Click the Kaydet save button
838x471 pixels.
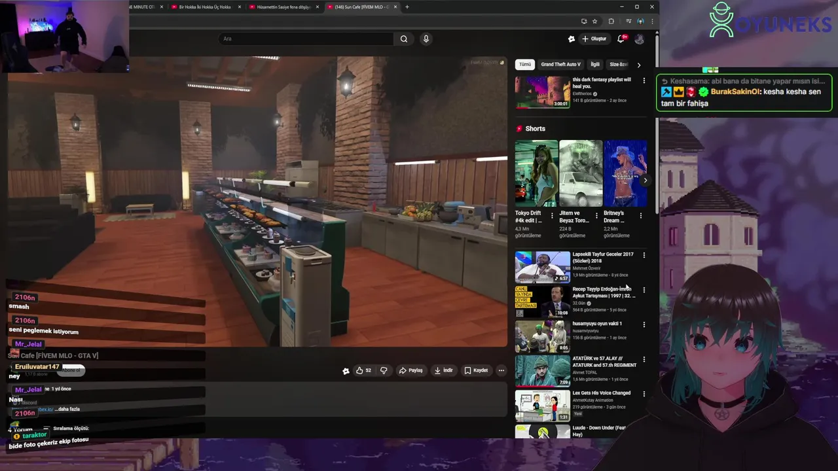tap(476, 370)
